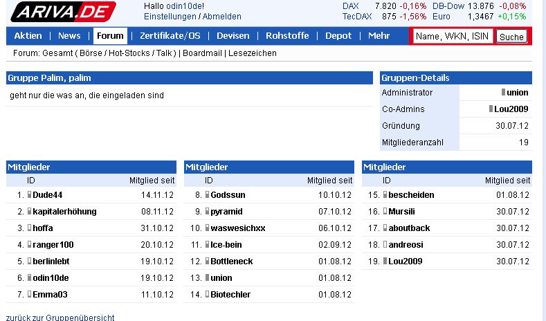Image resolution: width=546 pixels, height=321 pixels.
Task: Switch to the Forum tab
Action: pyautogui.click(x=110, y=36)
